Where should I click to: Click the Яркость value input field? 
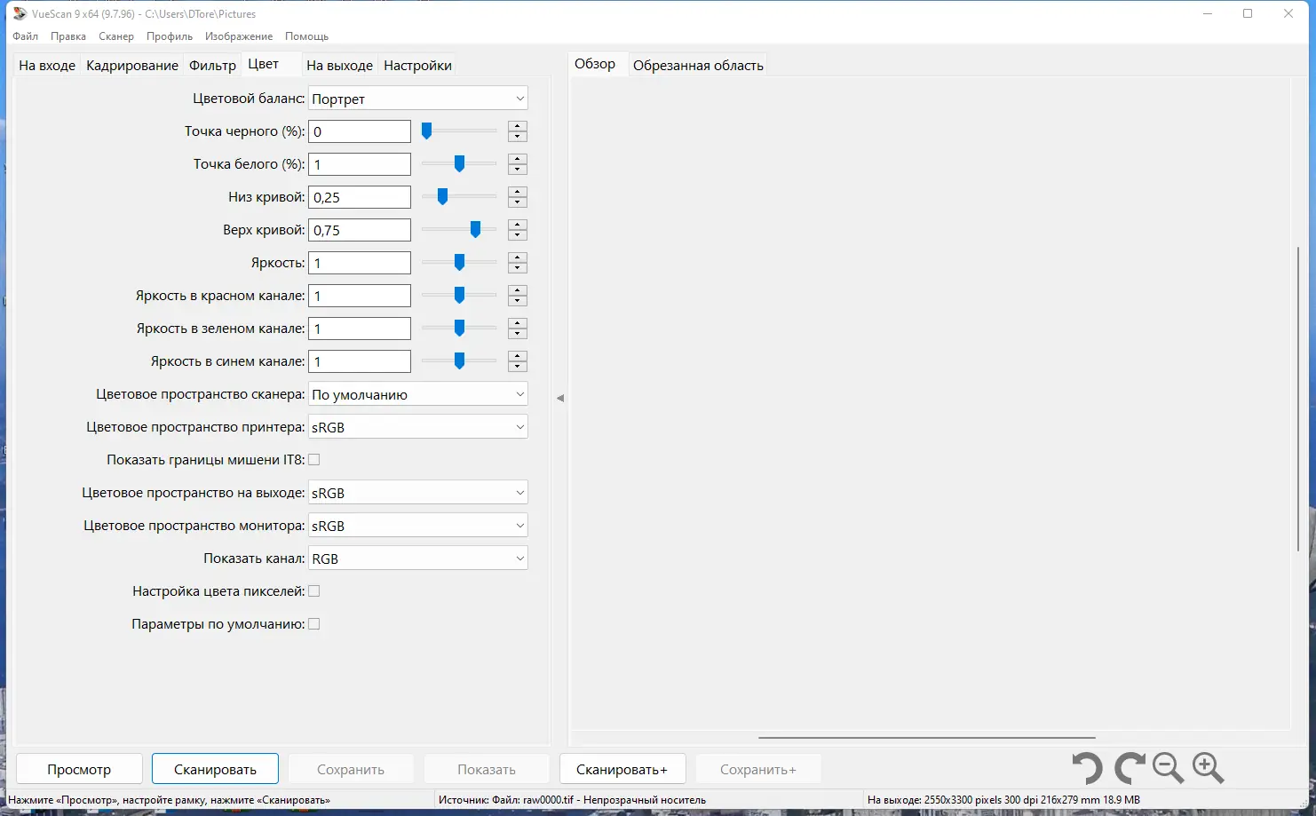360,263
